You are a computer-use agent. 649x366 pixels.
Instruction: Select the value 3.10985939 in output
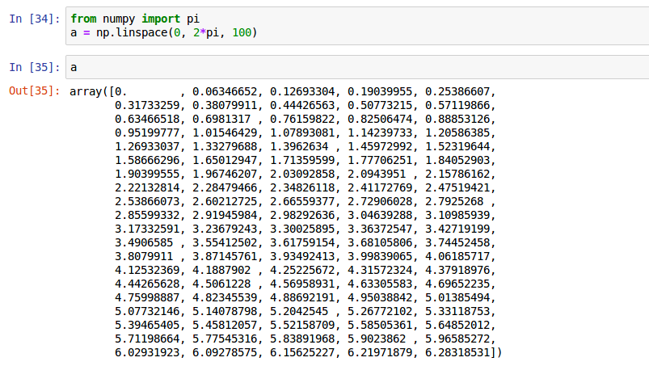click(457, 215)
